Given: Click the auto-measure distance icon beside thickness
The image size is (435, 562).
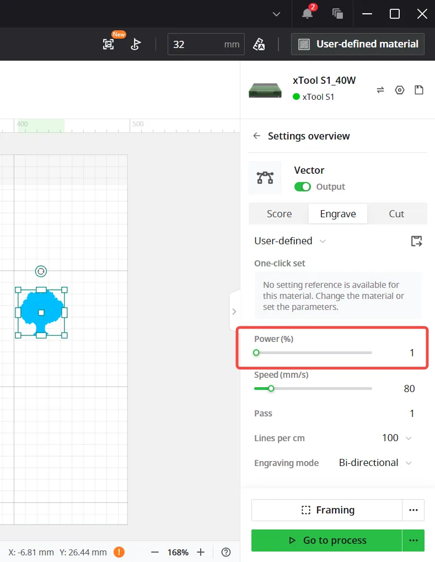Looking at the screenshot, I should click(x=259, y=44).
